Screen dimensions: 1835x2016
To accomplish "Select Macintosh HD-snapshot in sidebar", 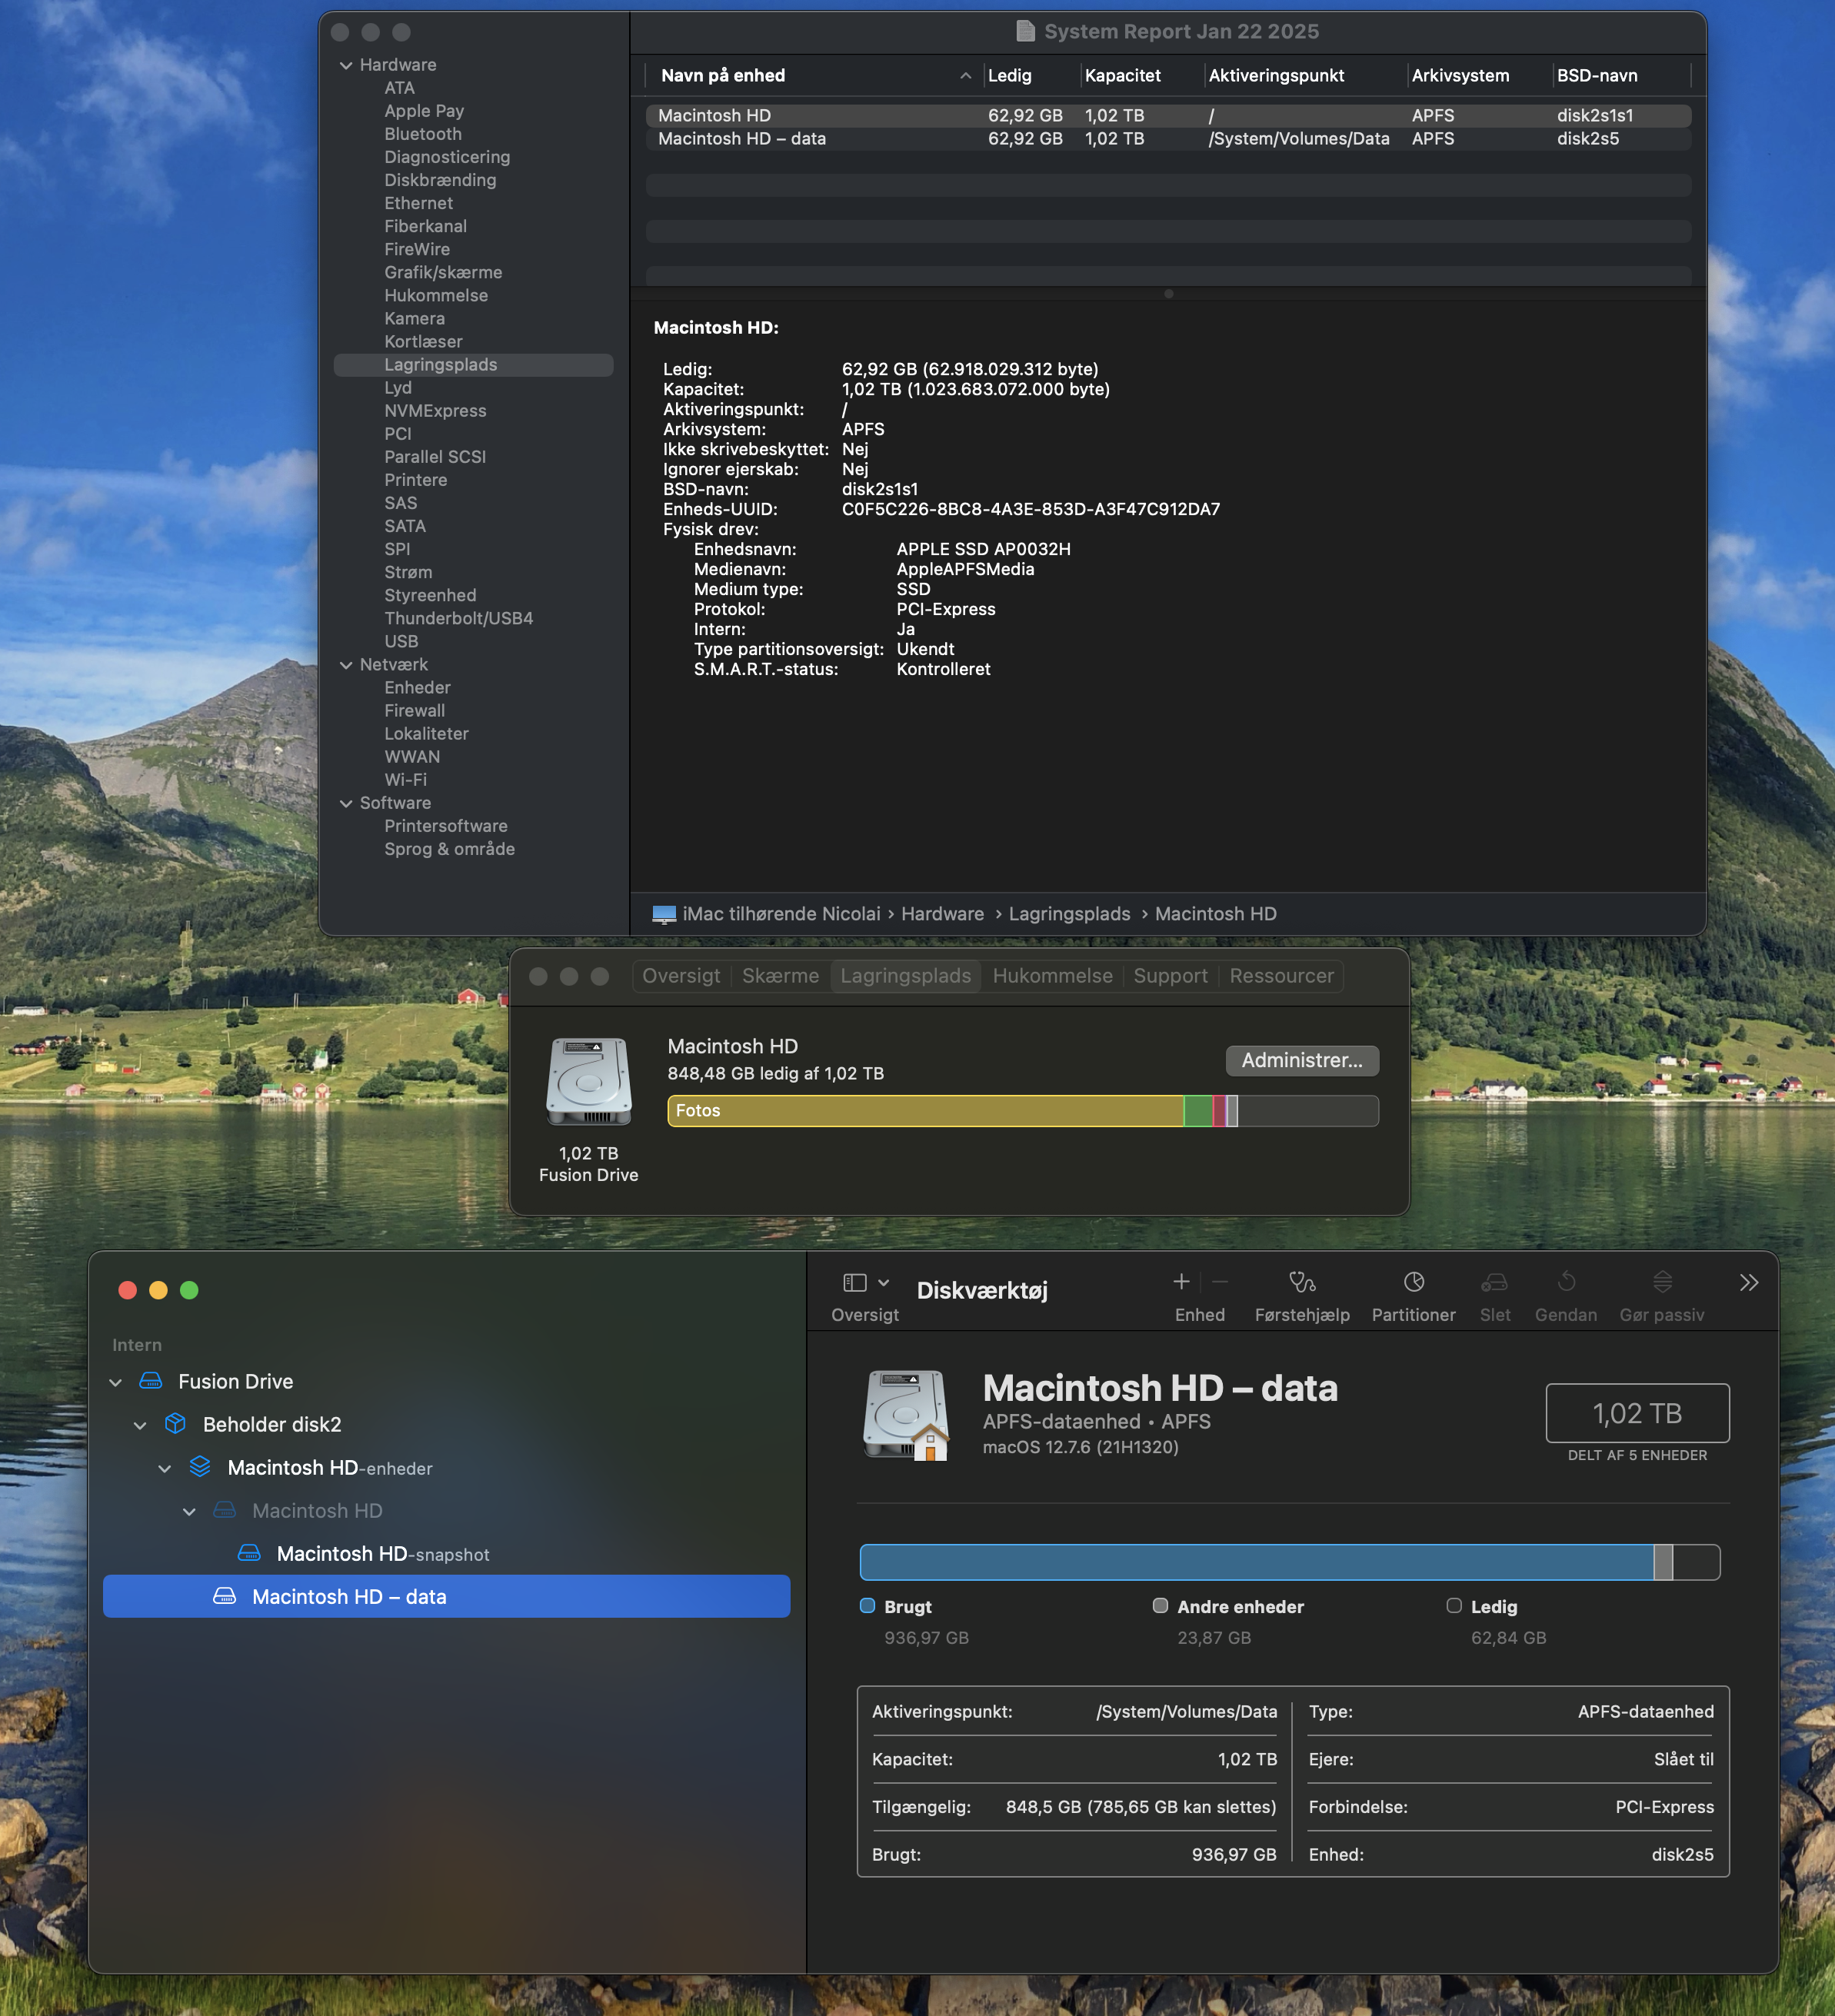I will 382,1554.
